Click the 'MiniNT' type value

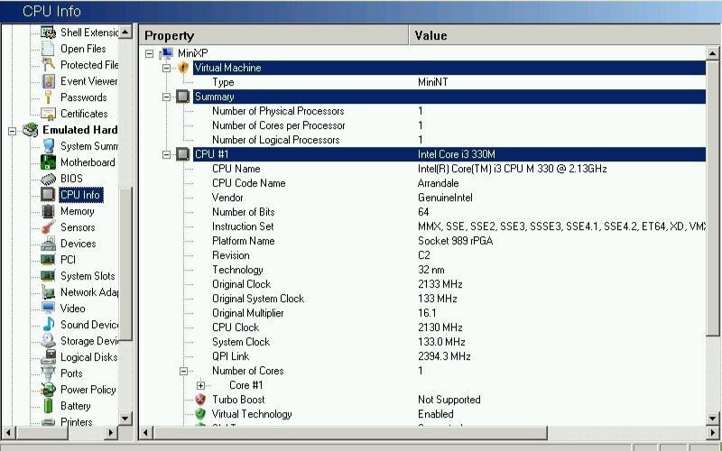point(433,82)
